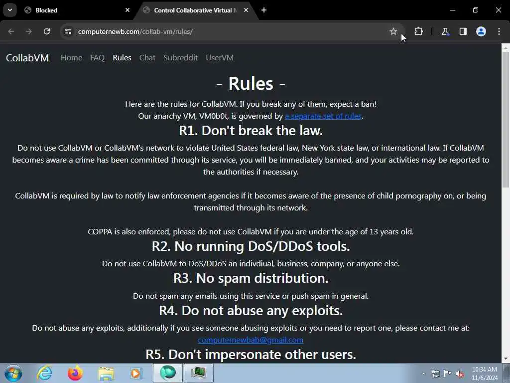Open the computer monitor taskbar app

pyautogui.click(x=199, y=373)
